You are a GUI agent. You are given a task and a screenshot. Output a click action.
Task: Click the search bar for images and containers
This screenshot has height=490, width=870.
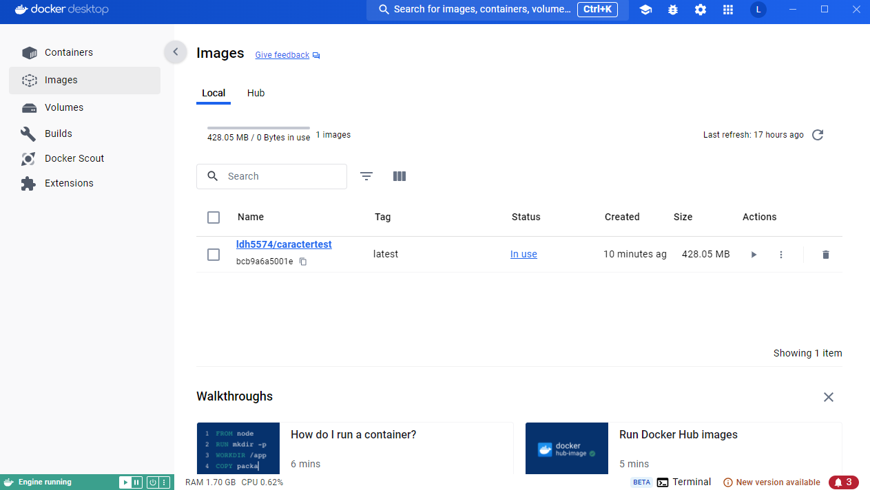coord(497,10)
